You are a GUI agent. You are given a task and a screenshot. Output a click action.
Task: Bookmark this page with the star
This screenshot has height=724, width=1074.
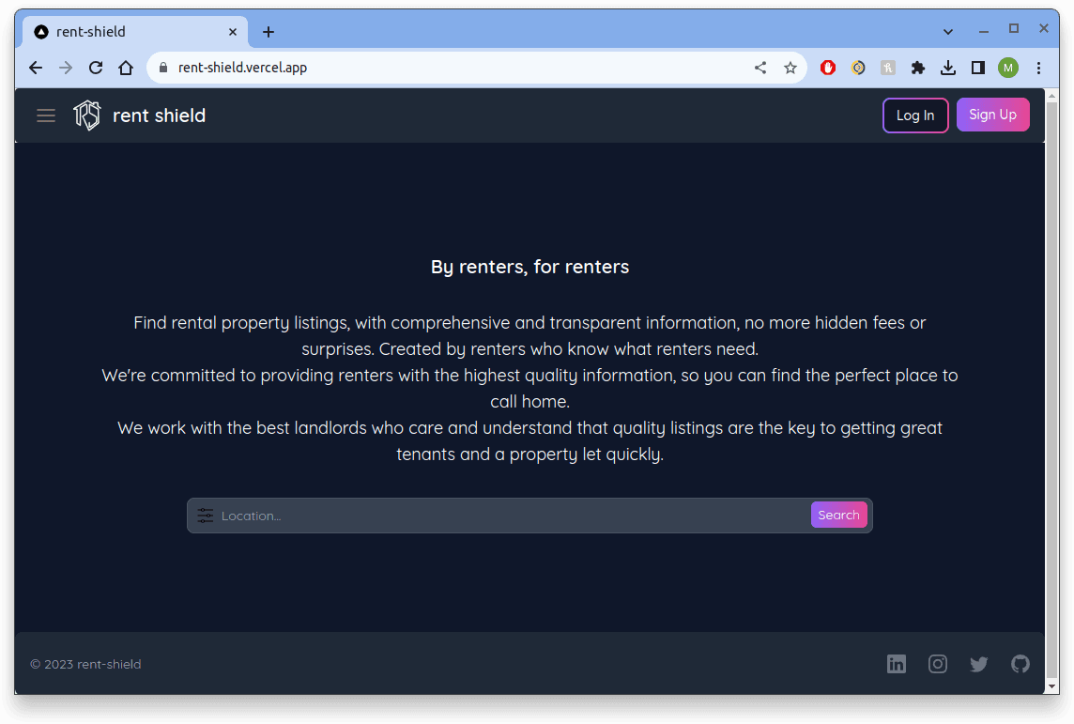pos(790,67)
